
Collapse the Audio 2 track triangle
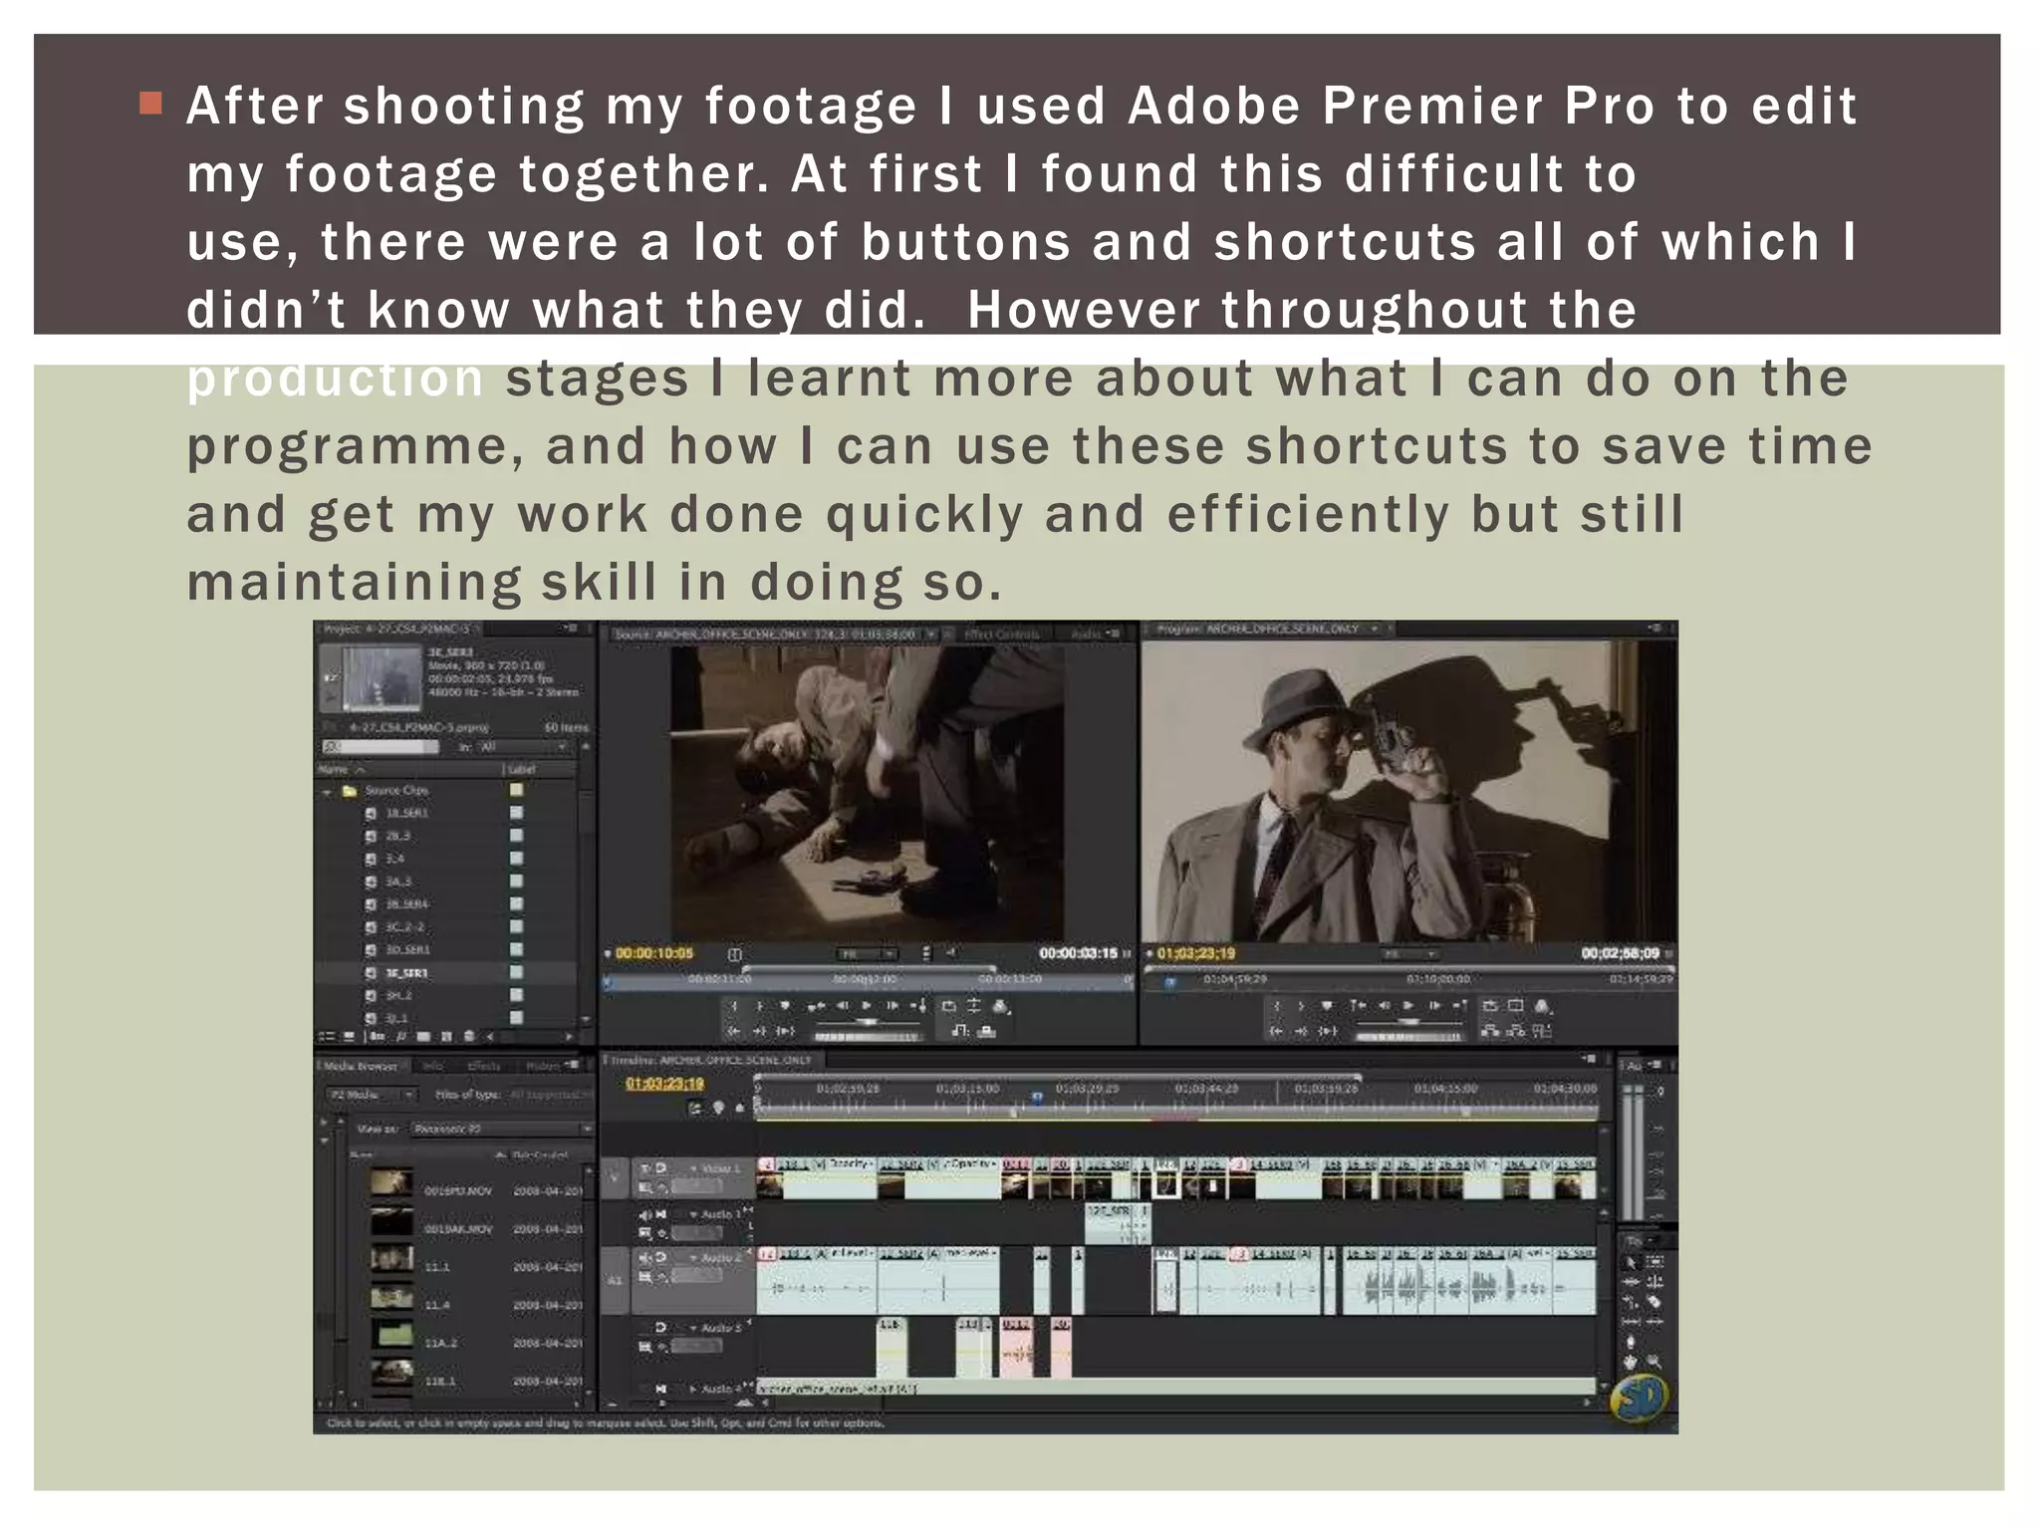tap(693, 1258)
